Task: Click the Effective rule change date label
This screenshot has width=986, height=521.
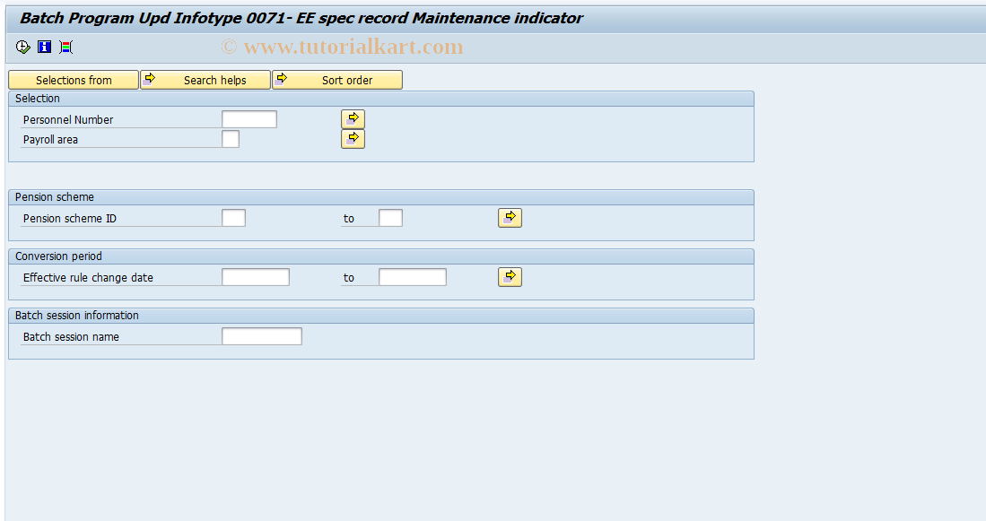Action: pos(88,278)
